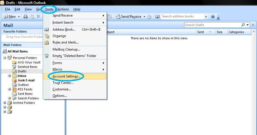Choose Empty Deleted Items Folder entry
Screen dimensions: 257x135
(75, 56)
